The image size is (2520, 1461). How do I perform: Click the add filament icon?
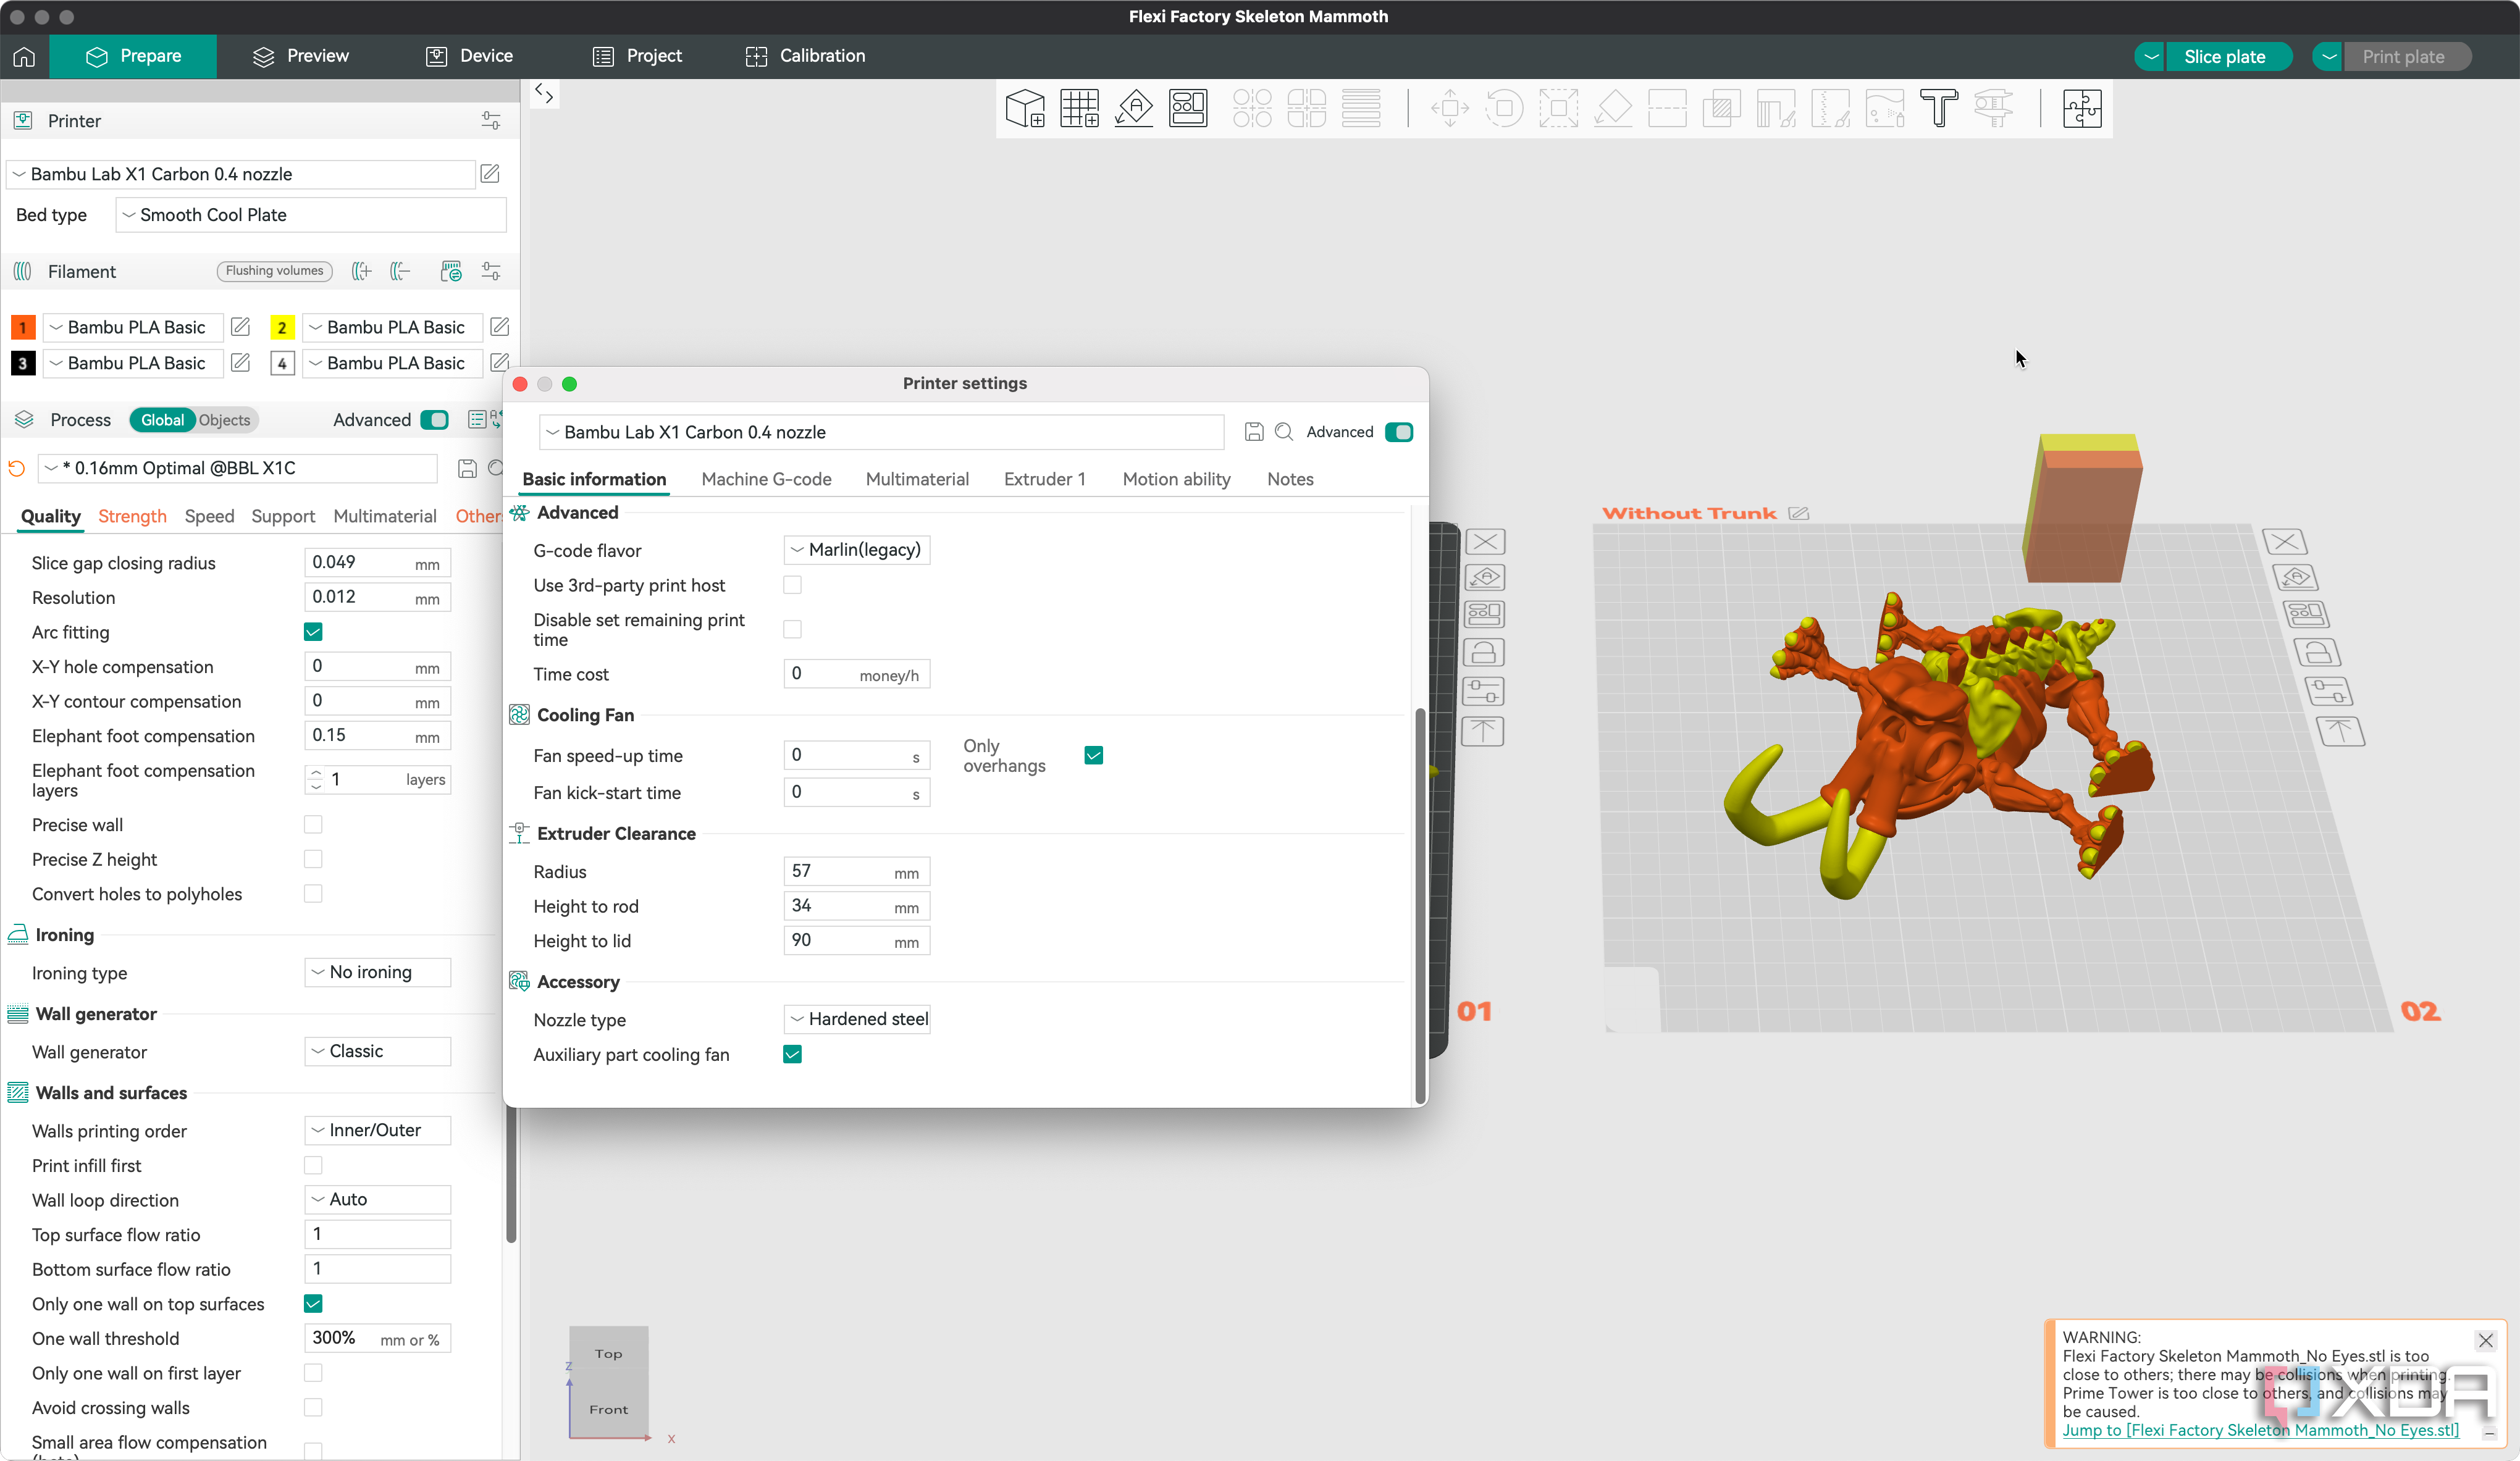pos(362,271)
